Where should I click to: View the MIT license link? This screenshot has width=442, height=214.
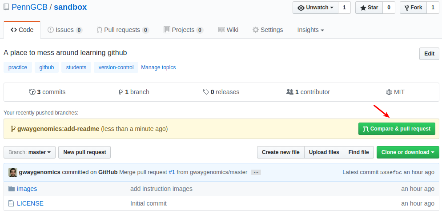point(395,92)
